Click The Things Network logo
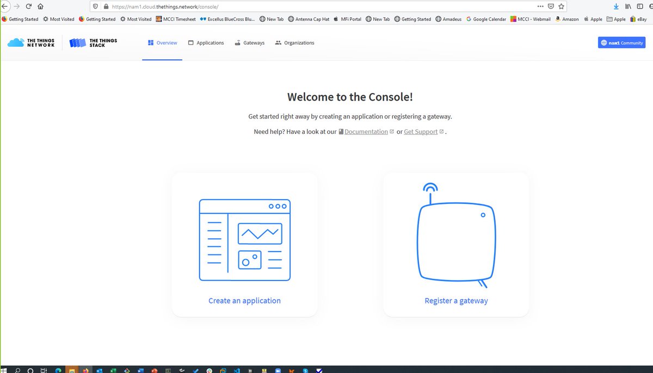This screenshot has width=653, height=373. pyautogui.click(x=31, y=42)
